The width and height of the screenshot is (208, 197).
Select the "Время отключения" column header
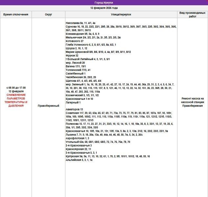[x=16, y=15]
